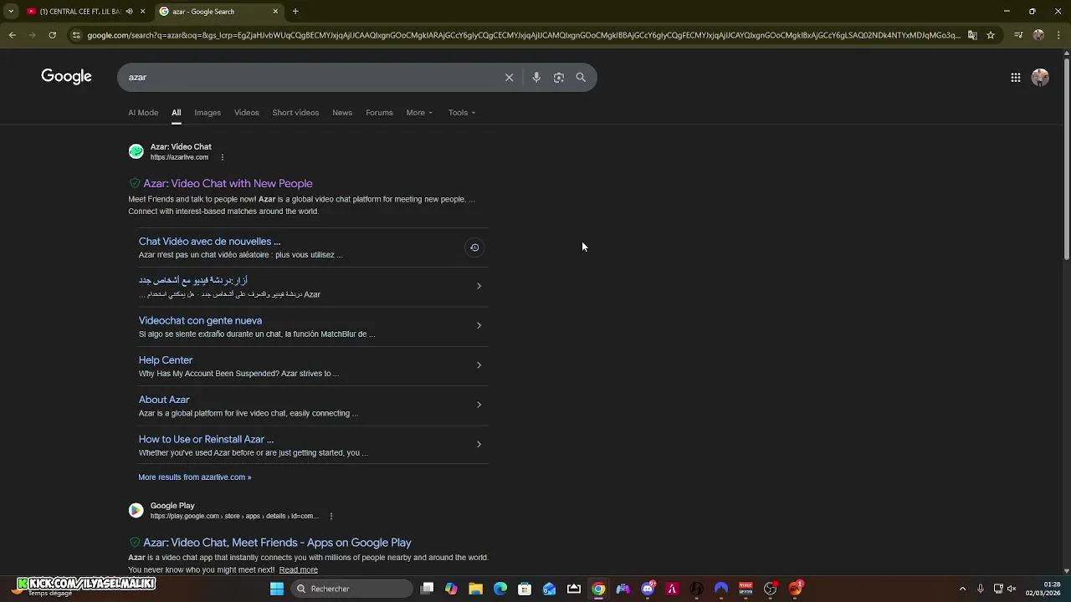Image resolution: width=1071 pixels, height=602 pixels.
Task: Expand the More search filters dropdown
Action: click(x=419, y=112)
